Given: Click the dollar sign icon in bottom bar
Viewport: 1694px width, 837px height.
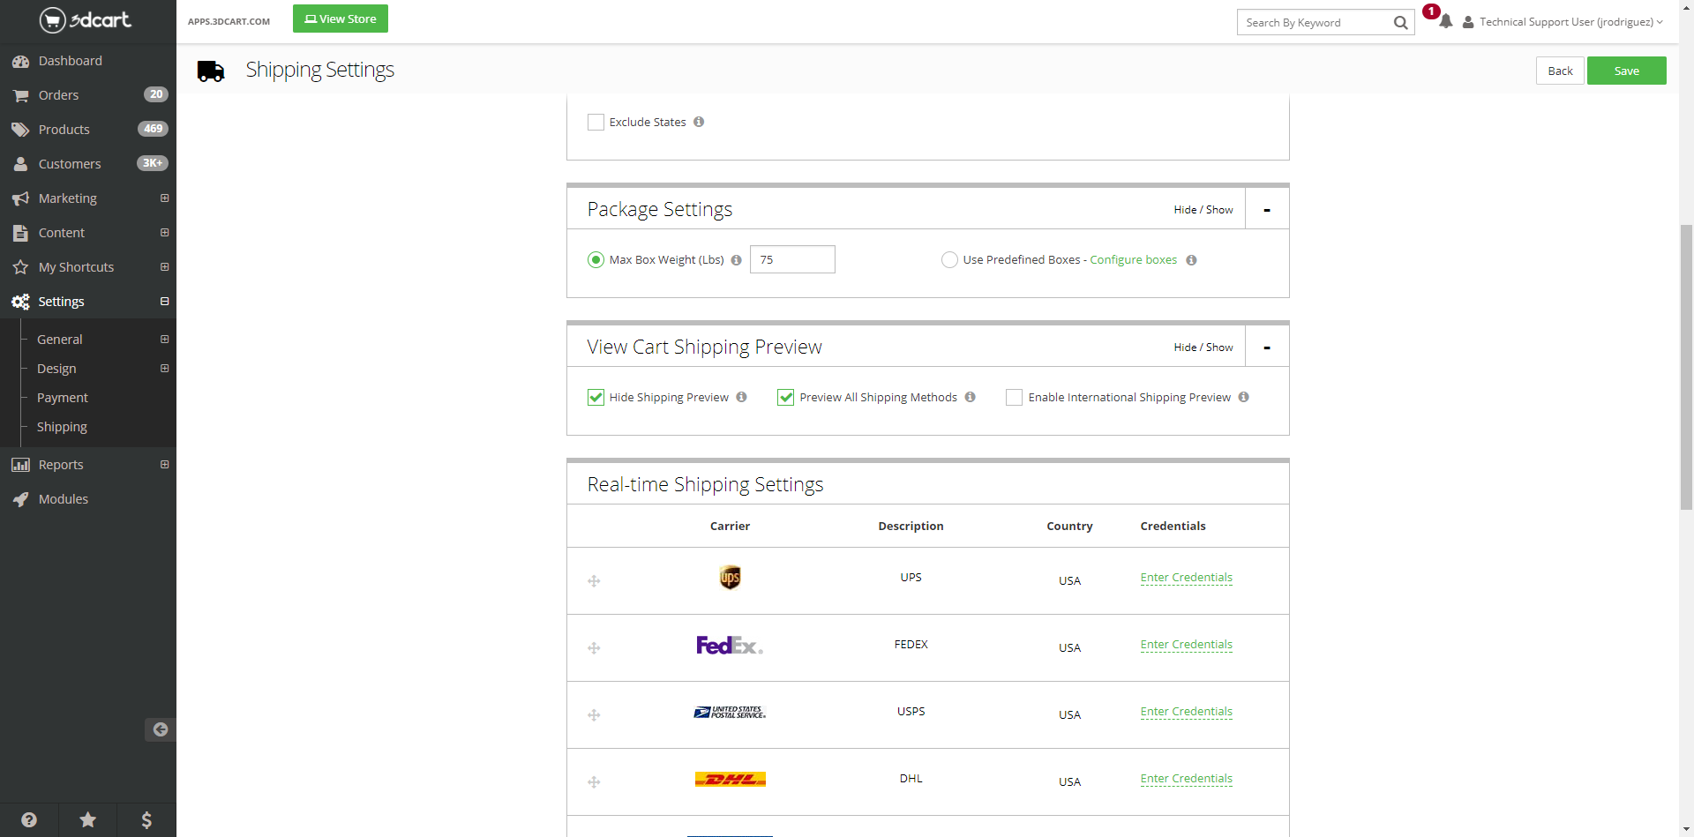Looking at the screenshot, I should click(146, 820).
